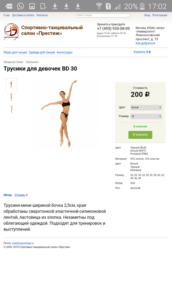Click the Найти товары search field

click(x=103, y=15)
